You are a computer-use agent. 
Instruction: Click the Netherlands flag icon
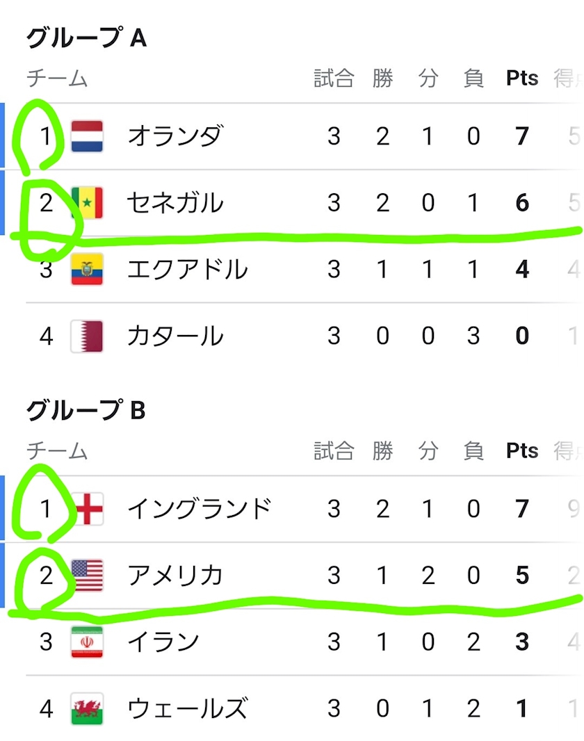(87, 136)
